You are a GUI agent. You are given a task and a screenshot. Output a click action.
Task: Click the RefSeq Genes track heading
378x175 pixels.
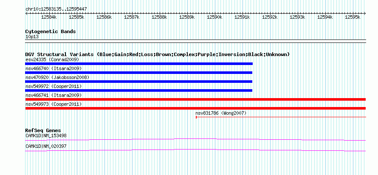[43, 131]
